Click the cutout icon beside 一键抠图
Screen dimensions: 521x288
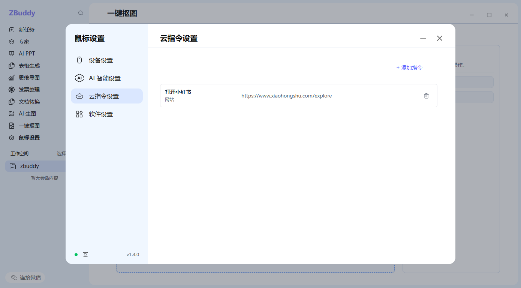tap(12, 126)
